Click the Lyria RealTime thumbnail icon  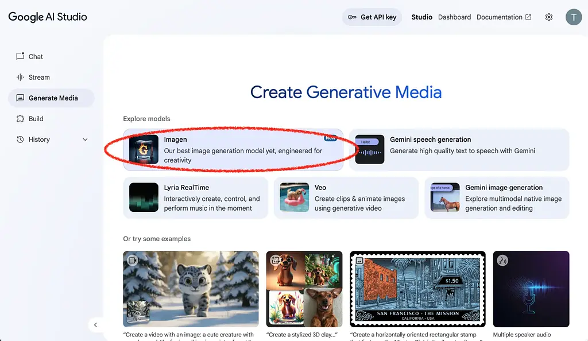(144, 197)
